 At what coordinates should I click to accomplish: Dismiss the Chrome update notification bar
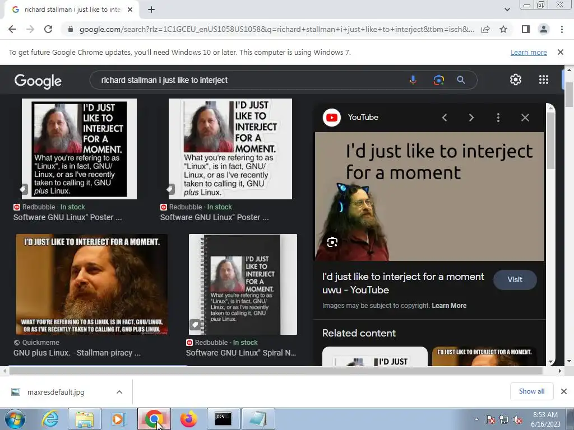coord(560,52)
